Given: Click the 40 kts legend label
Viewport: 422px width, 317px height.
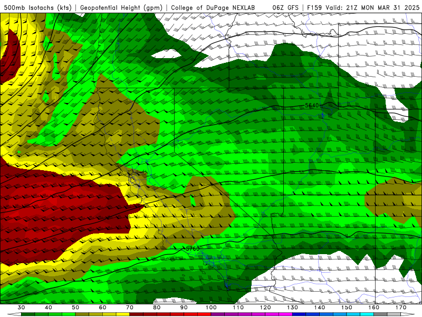Looking at the screenshot, I should pyautogui.click(x=48, y=307).
